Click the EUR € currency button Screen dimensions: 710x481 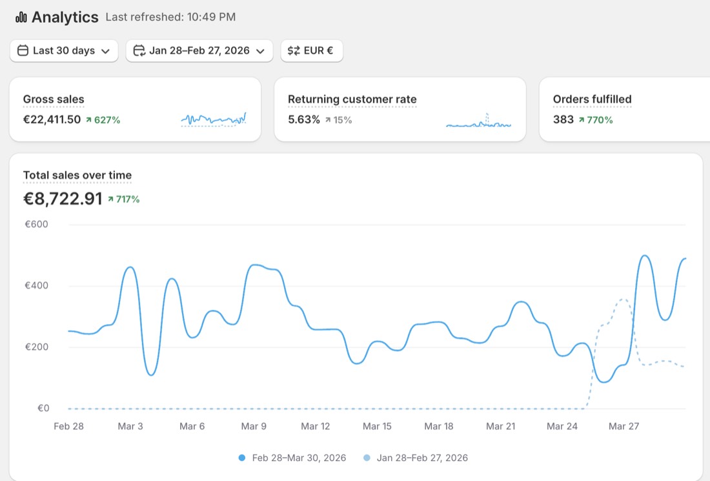pyautogui.click(x=312, y=51)
